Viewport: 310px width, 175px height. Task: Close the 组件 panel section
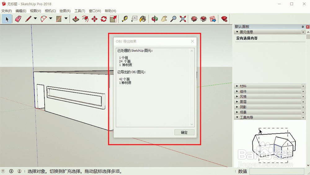[x=303, y=91]
